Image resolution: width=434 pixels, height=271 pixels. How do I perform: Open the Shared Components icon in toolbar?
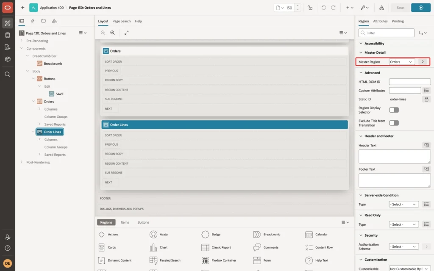point(381,8)
